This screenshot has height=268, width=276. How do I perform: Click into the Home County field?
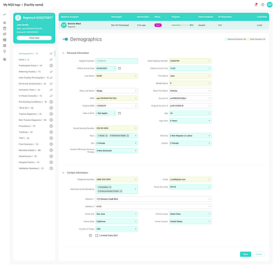pyautogui.click(x=190, y=214)
